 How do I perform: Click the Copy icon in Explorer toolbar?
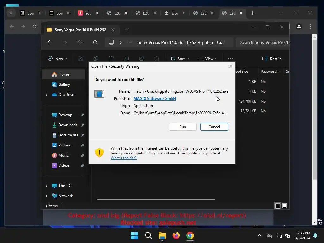click(x=96, y=59)
